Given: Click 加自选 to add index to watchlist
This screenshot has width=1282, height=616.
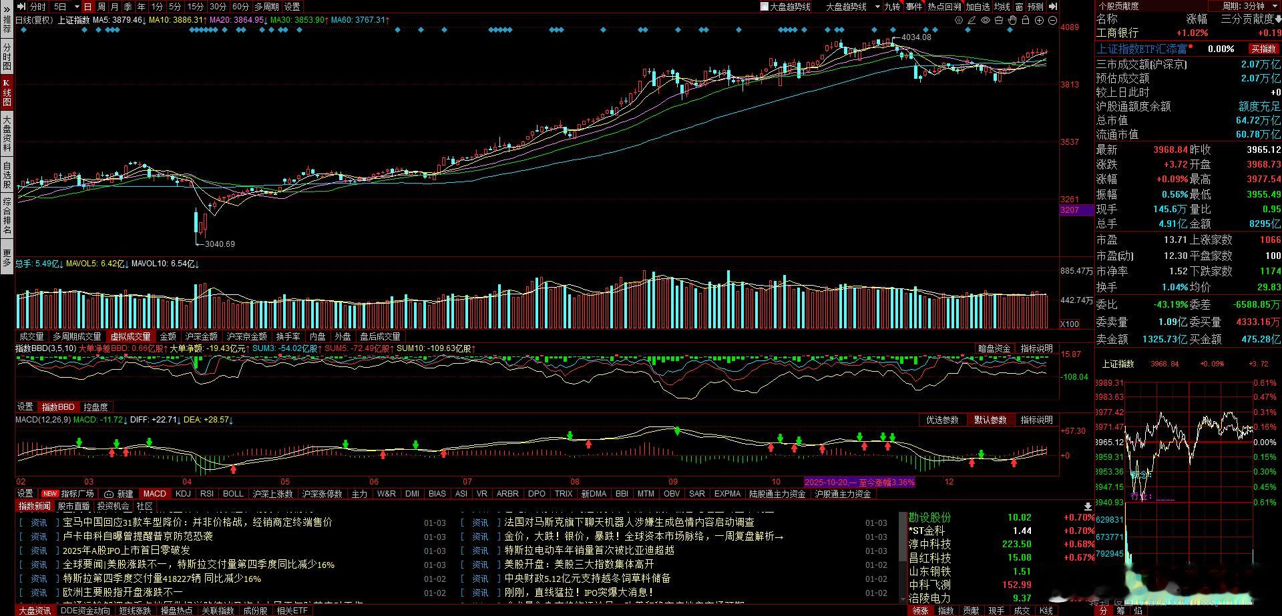Looking at the screenshot, I should pyautogui.click(x=978, y=7).
